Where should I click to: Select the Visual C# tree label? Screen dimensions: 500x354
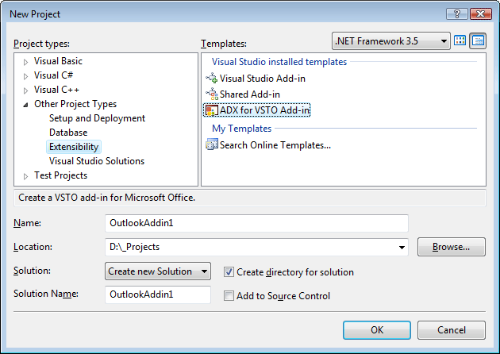54,75
